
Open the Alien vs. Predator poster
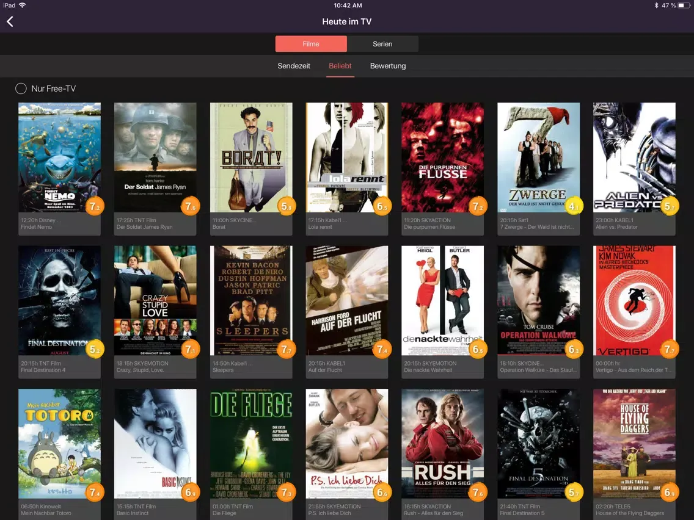point(634,157)
